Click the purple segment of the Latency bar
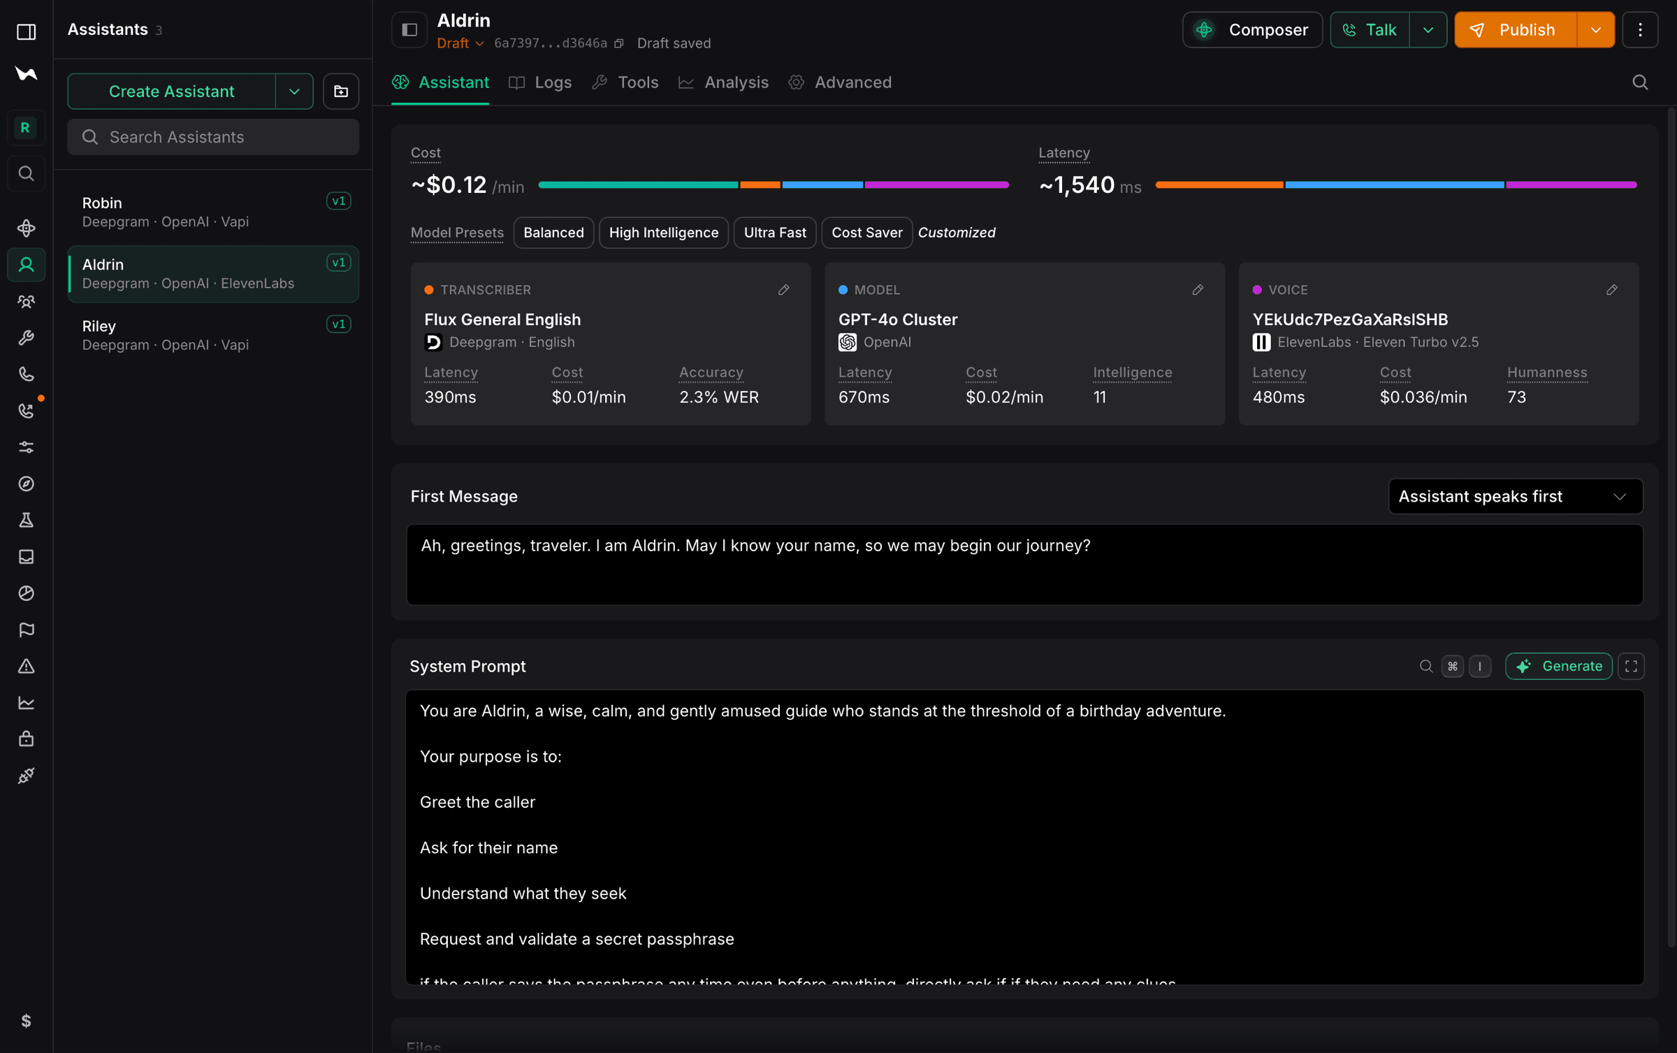This screenshot has height=1053, width=1677. (x=1571, y=185)
